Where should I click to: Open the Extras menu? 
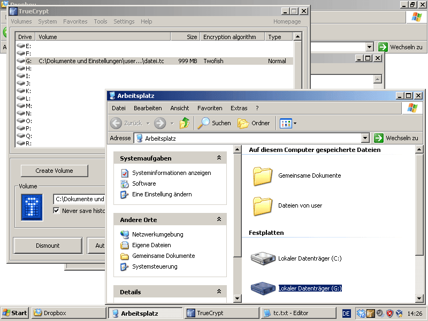pyautogui.click(x=239, y=108)
